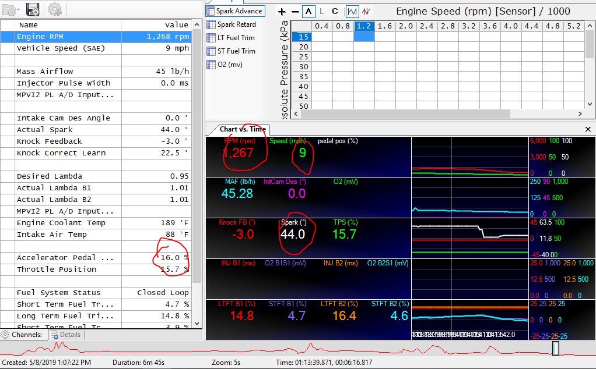This screenshot has width=596, height=369.
Task: Select the Vehicle Speed (SAE) row
Action: 96,48
